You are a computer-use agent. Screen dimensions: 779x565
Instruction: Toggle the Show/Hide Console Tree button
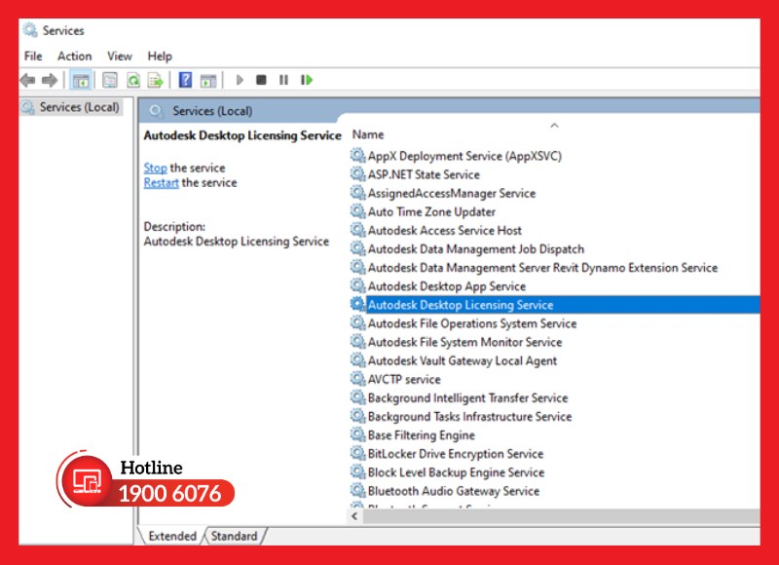click(x=81, y=80)
